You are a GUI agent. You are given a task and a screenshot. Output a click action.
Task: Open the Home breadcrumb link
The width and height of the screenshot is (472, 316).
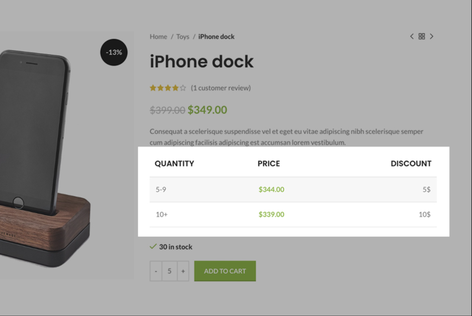tap(158, 37)
